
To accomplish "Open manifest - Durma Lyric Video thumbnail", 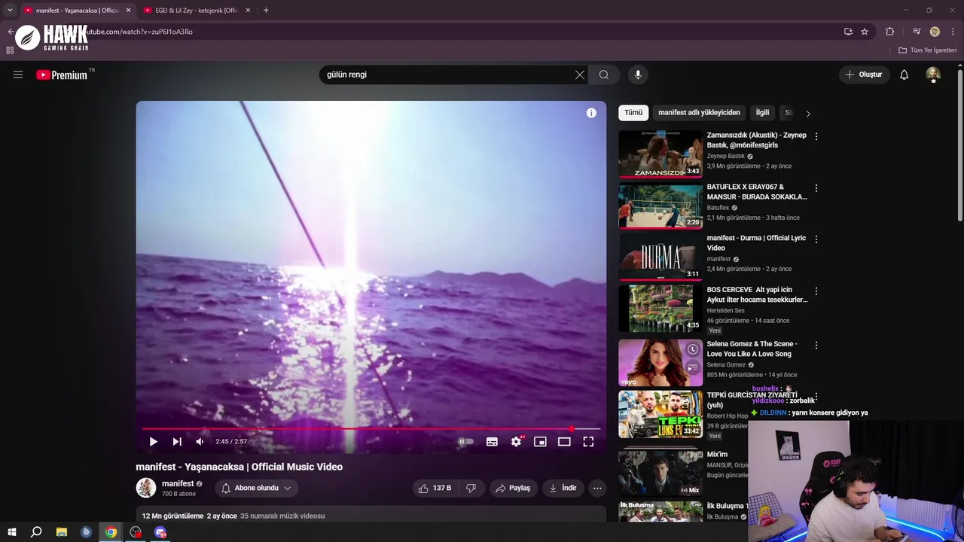I will coord(660,257).
